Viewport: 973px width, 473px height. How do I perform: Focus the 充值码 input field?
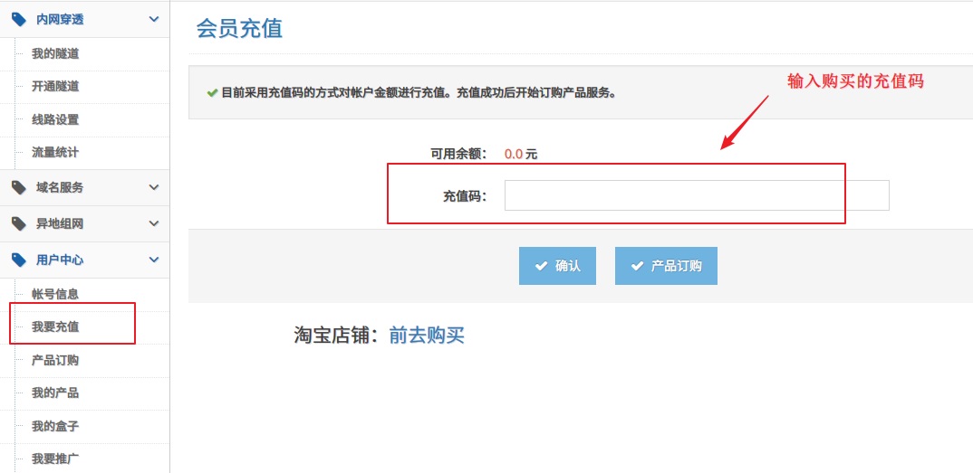696,195
